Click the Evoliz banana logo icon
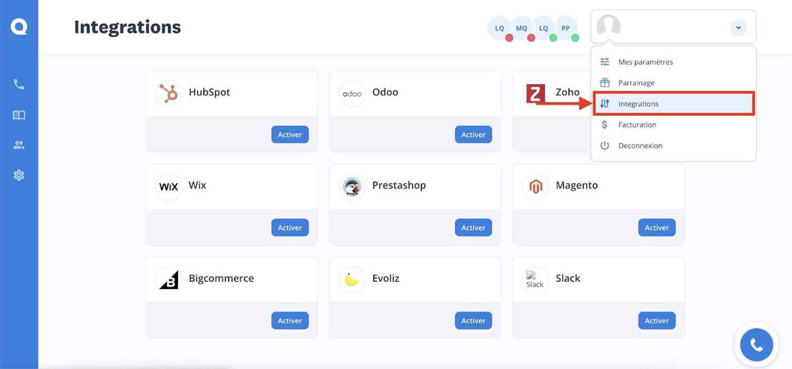The image size is (792, 369). [352, 279]
